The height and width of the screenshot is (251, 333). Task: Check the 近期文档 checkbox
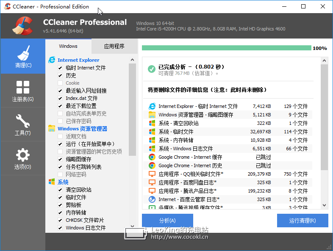tap(60, 136)
